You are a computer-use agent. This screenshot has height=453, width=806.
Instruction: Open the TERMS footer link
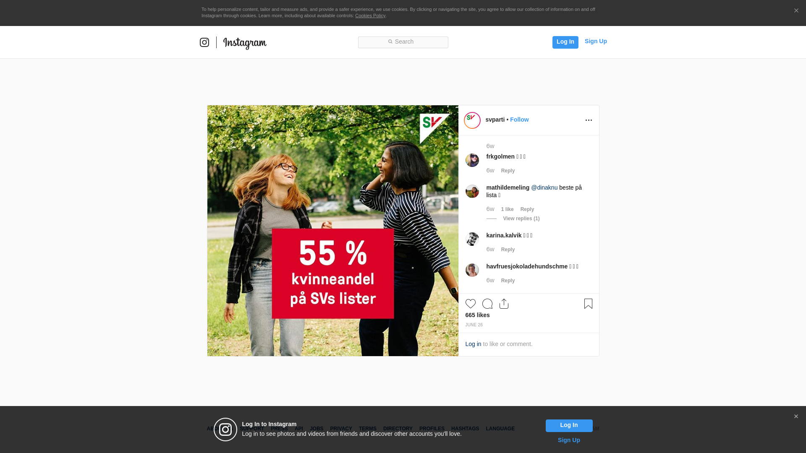pos(368,429)
